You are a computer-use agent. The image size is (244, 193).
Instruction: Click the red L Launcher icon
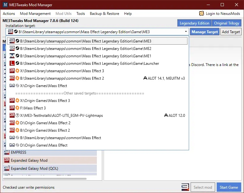(12, 63)
